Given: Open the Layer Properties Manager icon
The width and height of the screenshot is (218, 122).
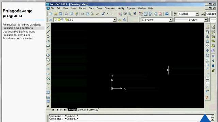Looking at the screenshot, I should coord(51,20).
